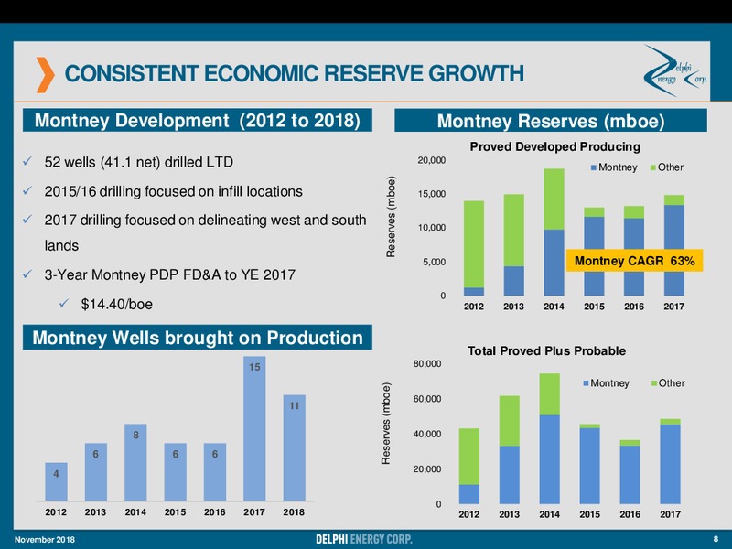
Task: Click the '15,000' axis label
Action: pyautogui.click(x=431, y=194)
